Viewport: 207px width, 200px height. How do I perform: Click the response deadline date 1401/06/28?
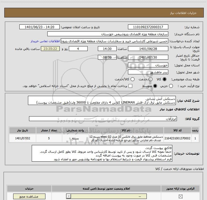coord(148,49)
